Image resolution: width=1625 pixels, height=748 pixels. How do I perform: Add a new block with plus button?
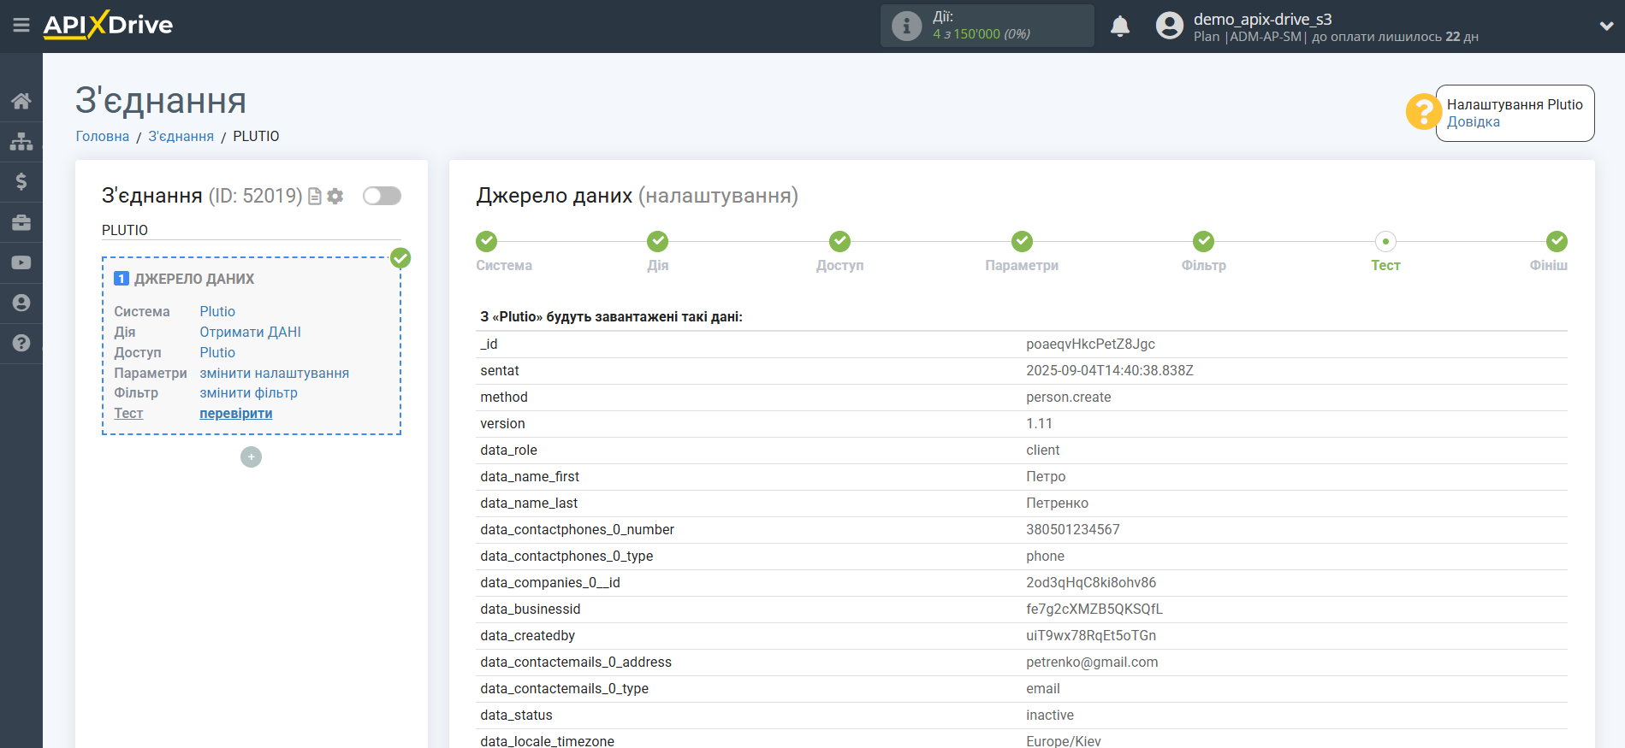(251, 457)
